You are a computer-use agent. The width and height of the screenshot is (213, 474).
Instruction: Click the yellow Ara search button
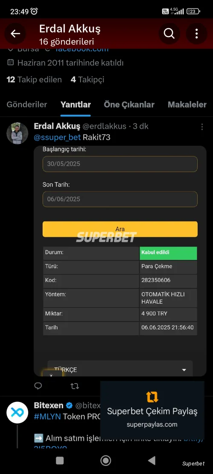[x=120, y=229]
